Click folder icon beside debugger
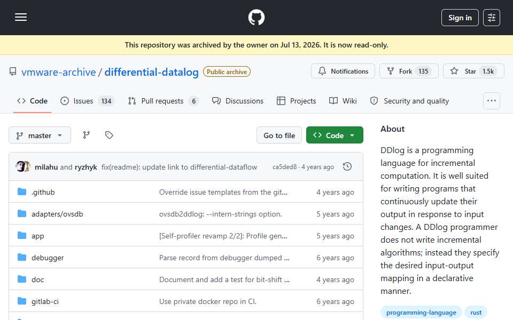Image resolution: width=513 pixels, height=320 pixels. [x=22, y=257]
